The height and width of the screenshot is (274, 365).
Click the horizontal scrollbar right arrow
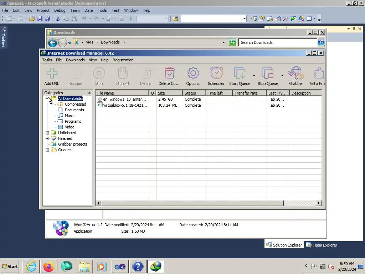[319, 203]
